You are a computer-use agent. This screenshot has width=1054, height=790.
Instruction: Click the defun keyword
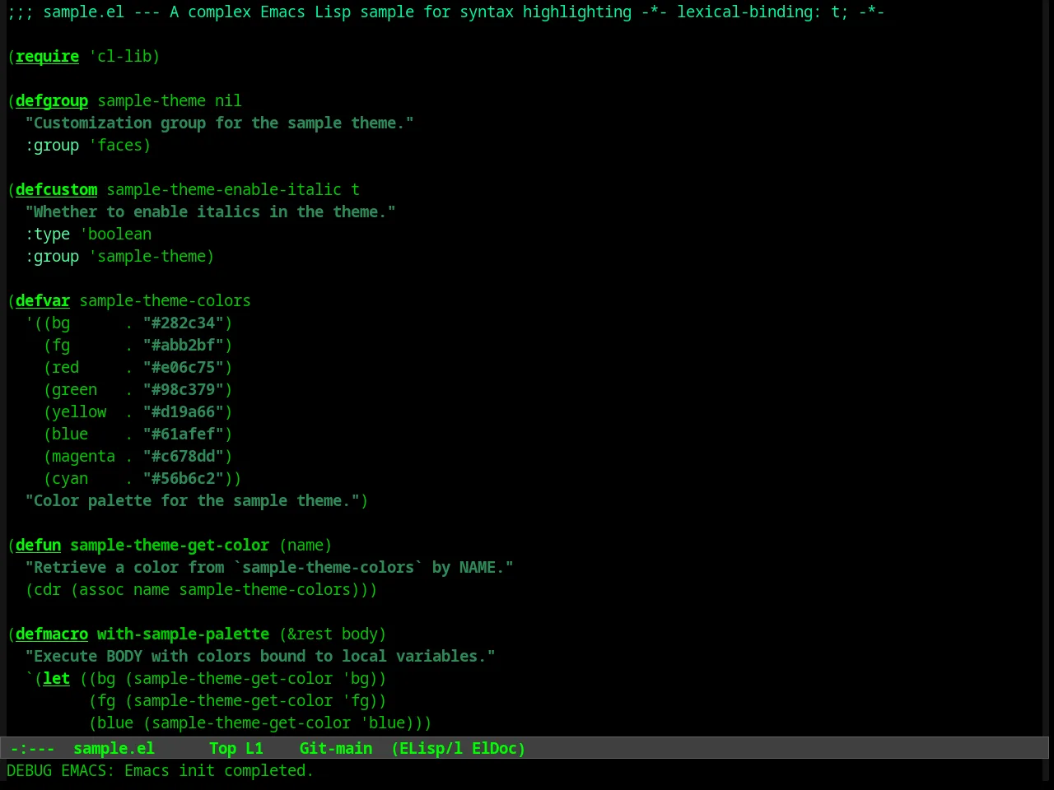coord(38,545)
